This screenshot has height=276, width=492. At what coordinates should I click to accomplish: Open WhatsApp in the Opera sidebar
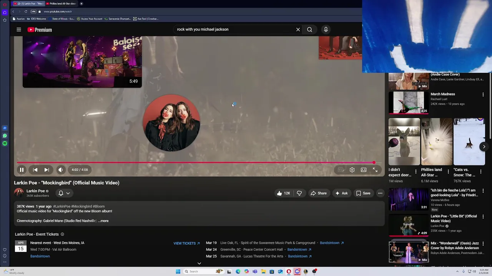[x=5, y=136]
